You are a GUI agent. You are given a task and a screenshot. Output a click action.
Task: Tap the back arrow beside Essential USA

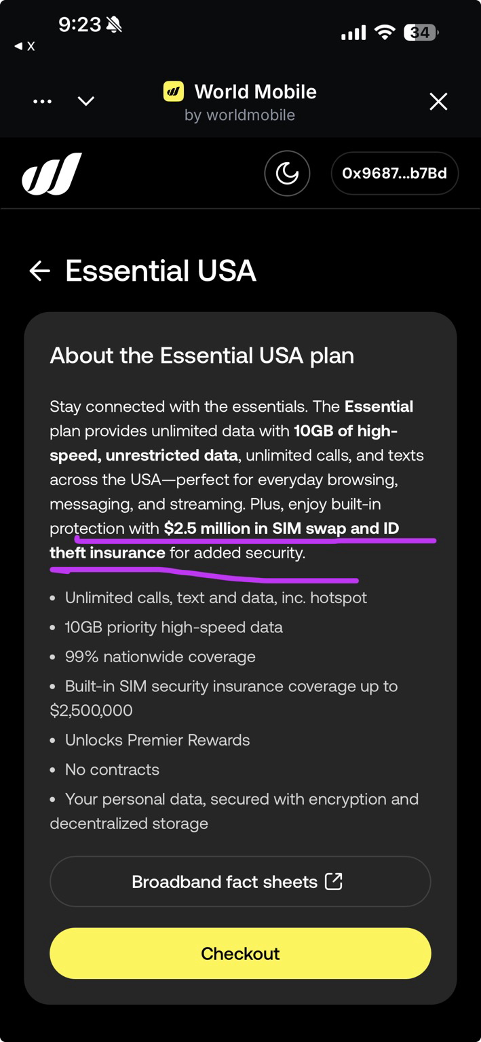point(40,271)
